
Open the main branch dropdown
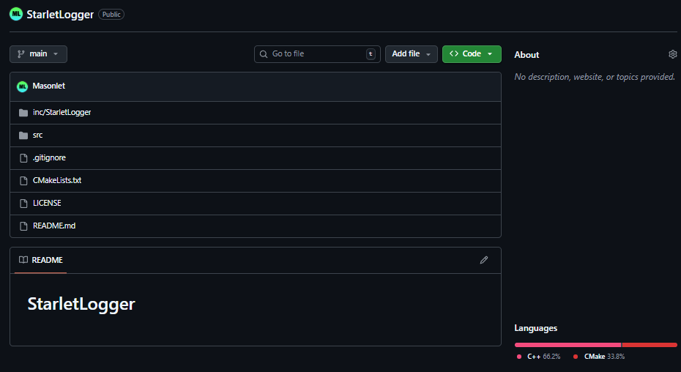pyautogui.click(x=38, y=54)
